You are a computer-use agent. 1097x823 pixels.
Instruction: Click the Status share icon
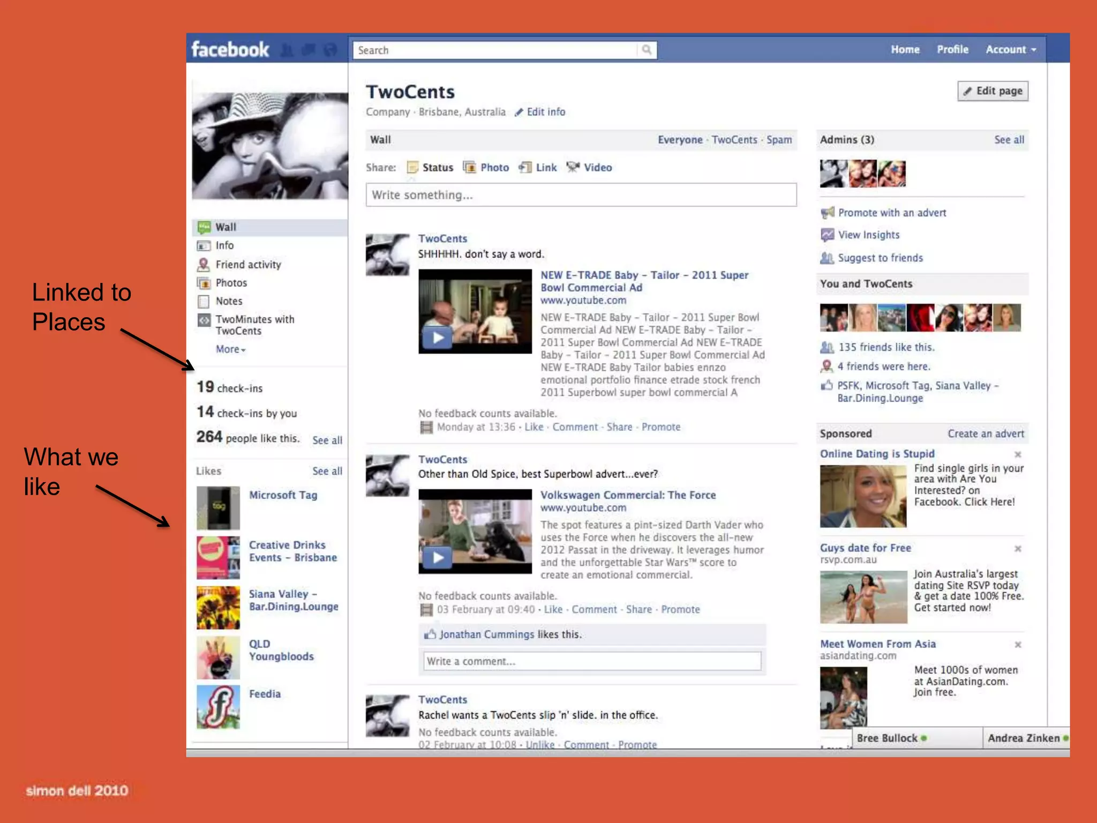(x=412, y=168)
